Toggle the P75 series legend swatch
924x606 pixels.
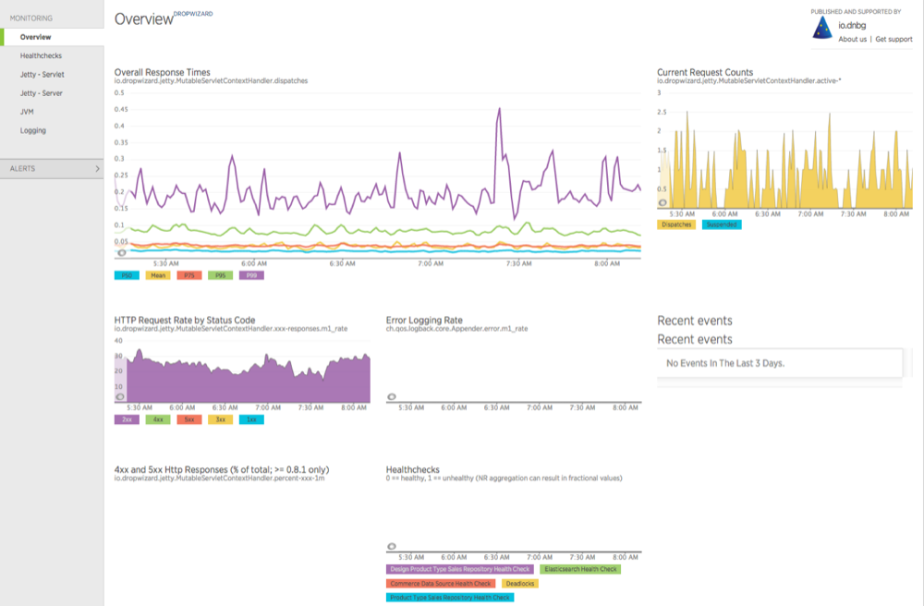click(x=189, y=275)
